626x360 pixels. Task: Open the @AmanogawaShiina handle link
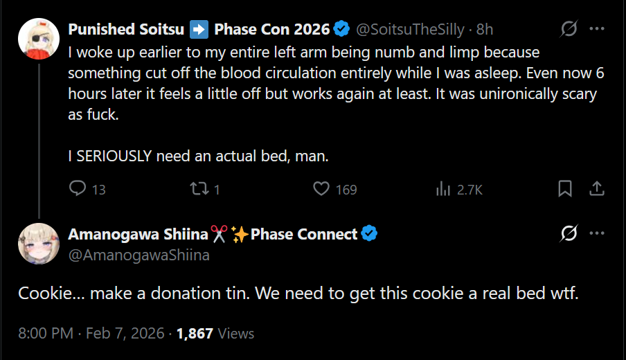[x=138, y=255]
